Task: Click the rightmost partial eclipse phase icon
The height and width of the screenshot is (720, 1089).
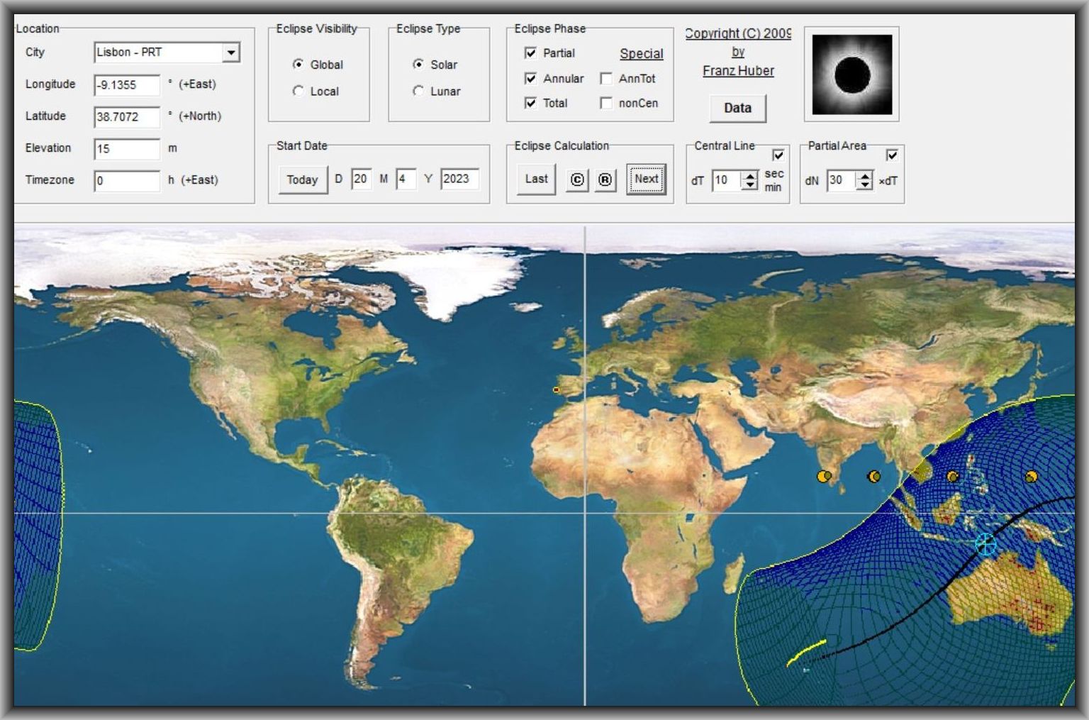Action: (x=1031, y=477)
